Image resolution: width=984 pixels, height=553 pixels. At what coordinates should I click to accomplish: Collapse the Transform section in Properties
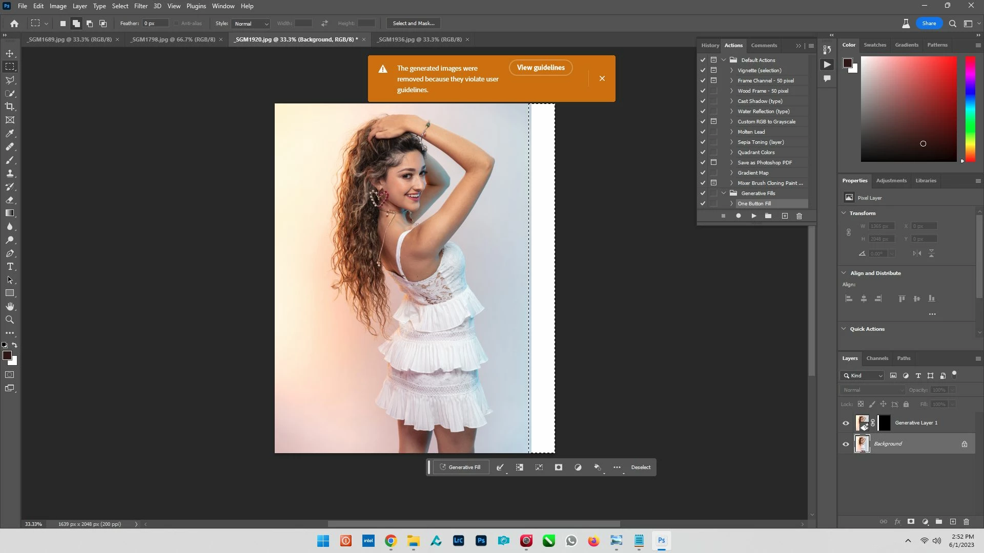click(844, 213)
